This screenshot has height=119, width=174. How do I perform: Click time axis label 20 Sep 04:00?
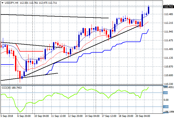click(x=143, y=116)
